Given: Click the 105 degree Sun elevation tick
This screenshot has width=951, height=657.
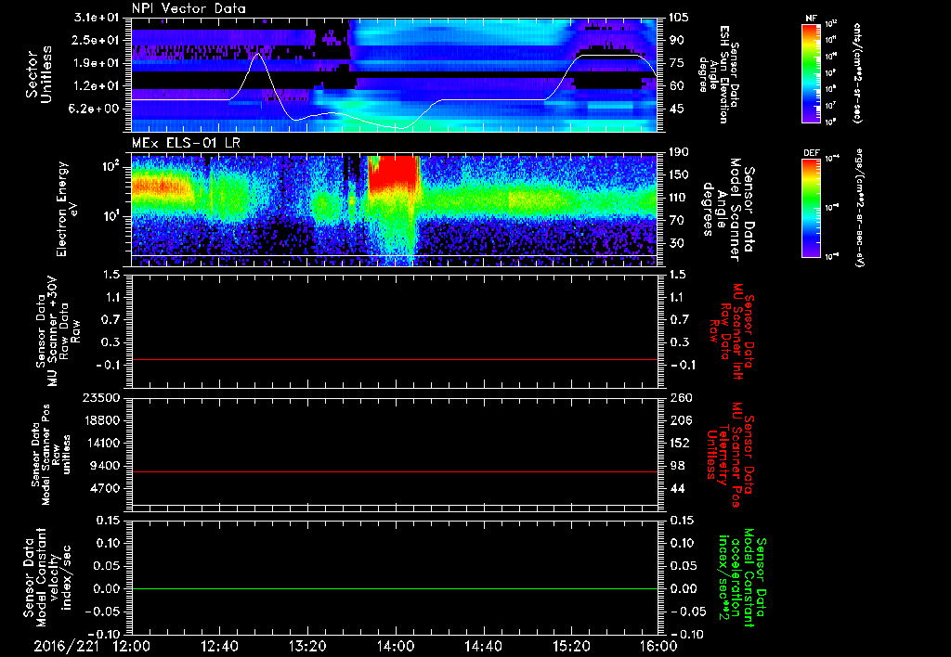Looking at the screenshot, I should [681, 18].
